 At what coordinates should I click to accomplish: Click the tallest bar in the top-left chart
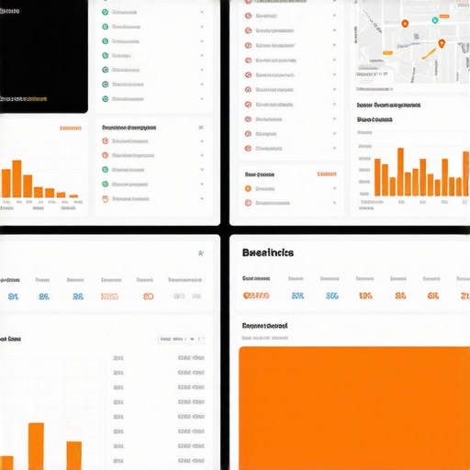click(x=17, y=179)
